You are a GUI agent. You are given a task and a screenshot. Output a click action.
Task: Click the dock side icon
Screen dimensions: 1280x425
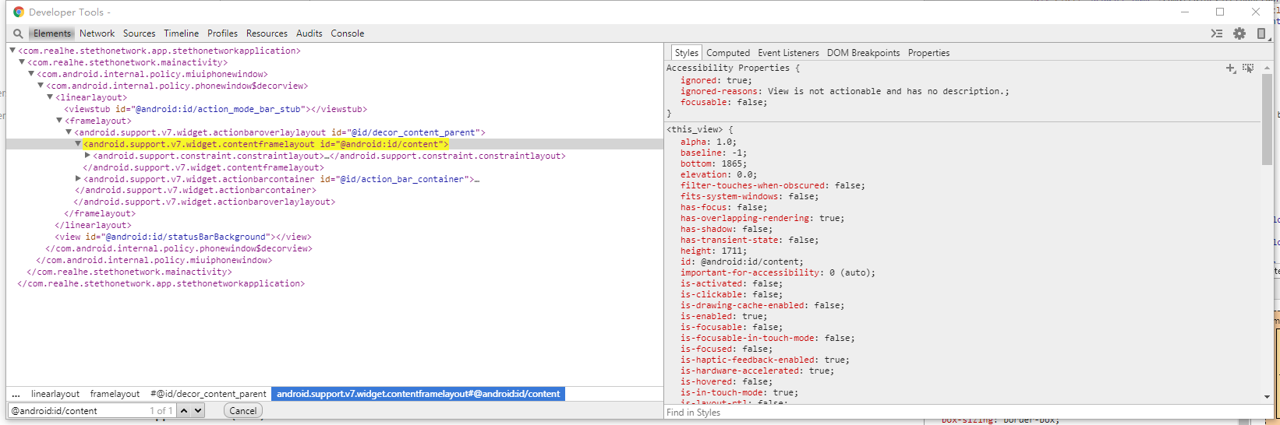coord(1261,33)
